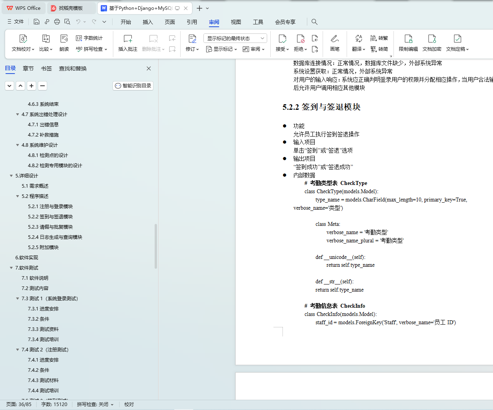Collapse the 7.3 测试 1 outline node
This screenshot has height=410, width=493.
click(x=17, y=299)
